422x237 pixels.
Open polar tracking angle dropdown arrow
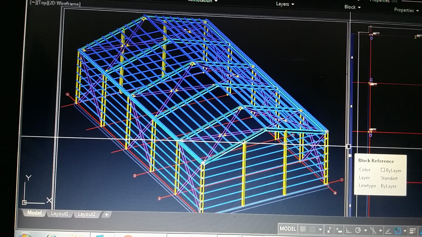(x=366, y=230)
